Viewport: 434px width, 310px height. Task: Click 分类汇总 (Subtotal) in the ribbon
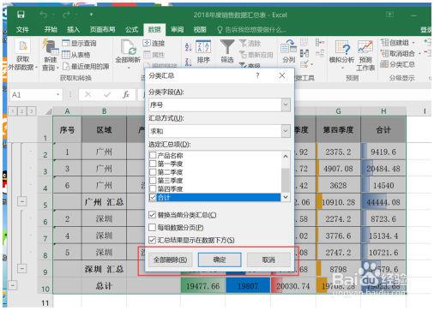pos(397,64)
